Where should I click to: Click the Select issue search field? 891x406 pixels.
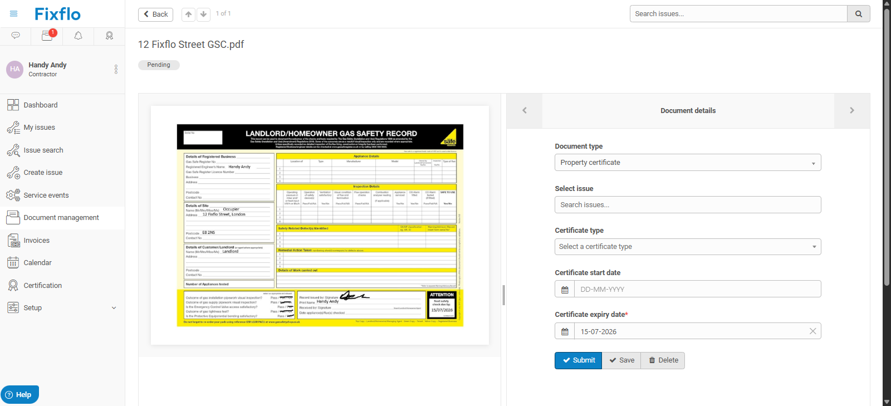[x=688, y=205]
